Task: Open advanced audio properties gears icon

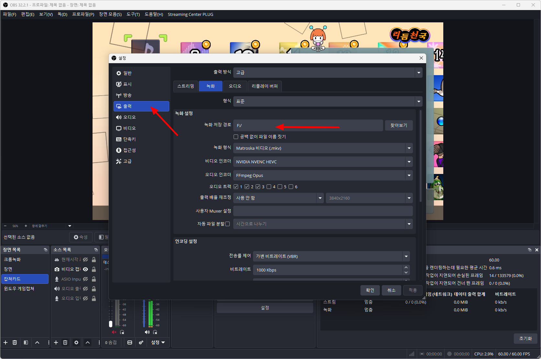Action: [x=141, y=342]
